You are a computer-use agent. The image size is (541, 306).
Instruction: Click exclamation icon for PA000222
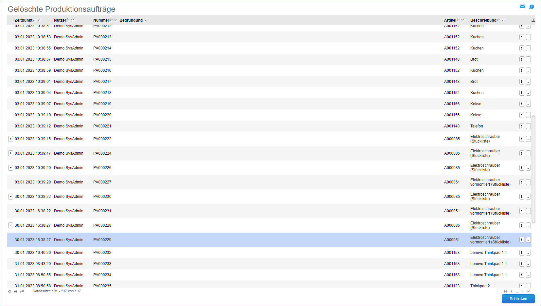click(522, 139)
